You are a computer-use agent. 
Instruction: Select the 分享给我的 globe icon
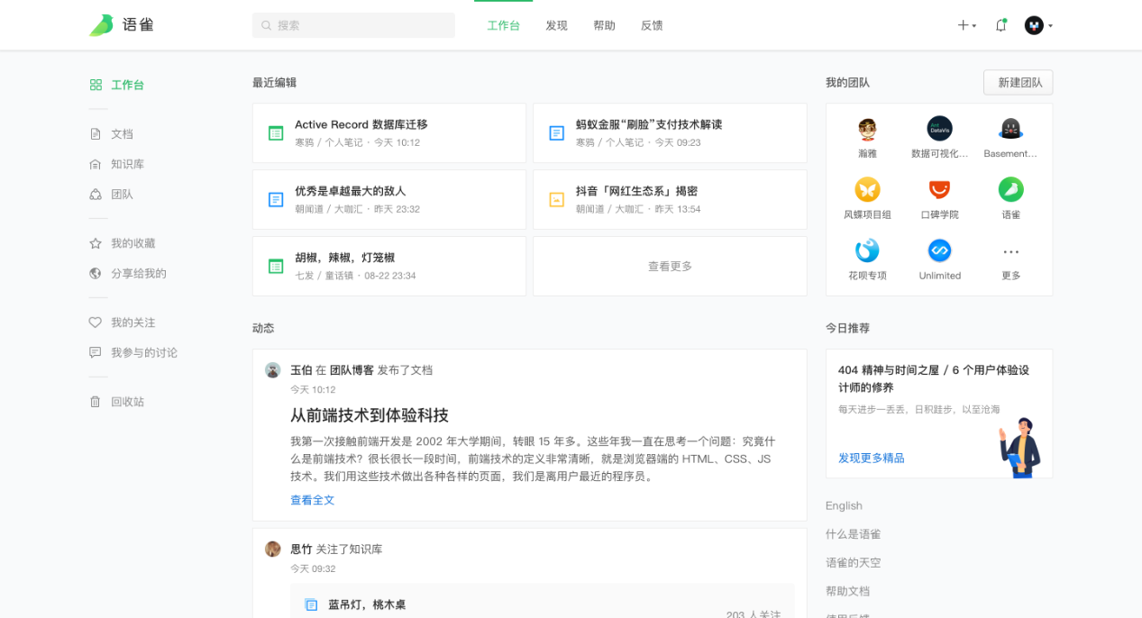pyautogui.click(x=96, y=273)
